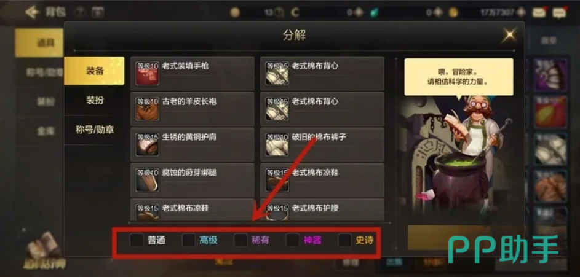
Task: Open the chat message icon
Action: coord(559,12)
